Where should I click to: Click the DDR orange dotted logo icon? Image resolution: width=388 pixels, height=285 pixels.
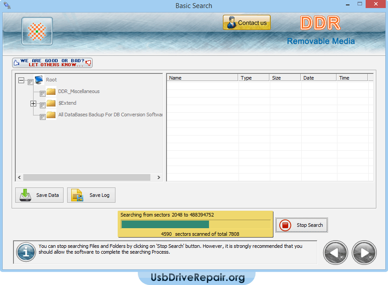(37, 31)
